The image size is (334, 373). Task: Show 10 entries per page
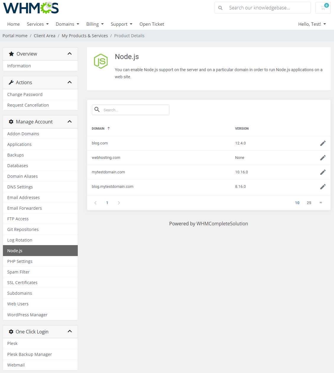point(297,203)
